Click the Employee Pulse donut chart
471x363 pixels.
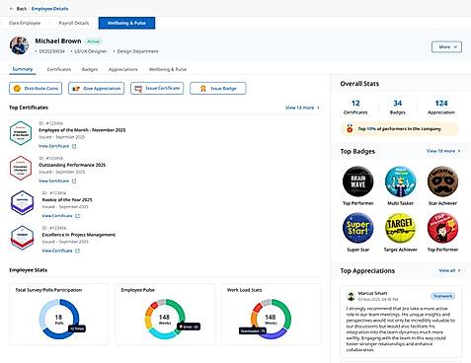(x=165, y=319)
